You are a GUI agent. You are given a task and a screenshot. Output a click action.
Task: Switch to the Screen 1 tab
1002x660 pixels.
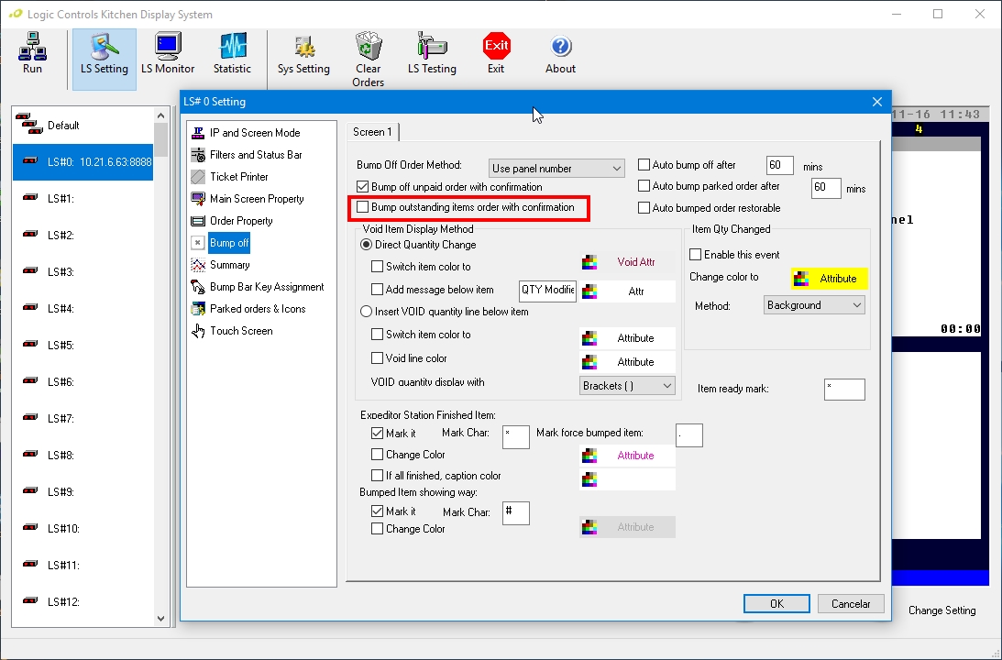[x=372, y=132]
